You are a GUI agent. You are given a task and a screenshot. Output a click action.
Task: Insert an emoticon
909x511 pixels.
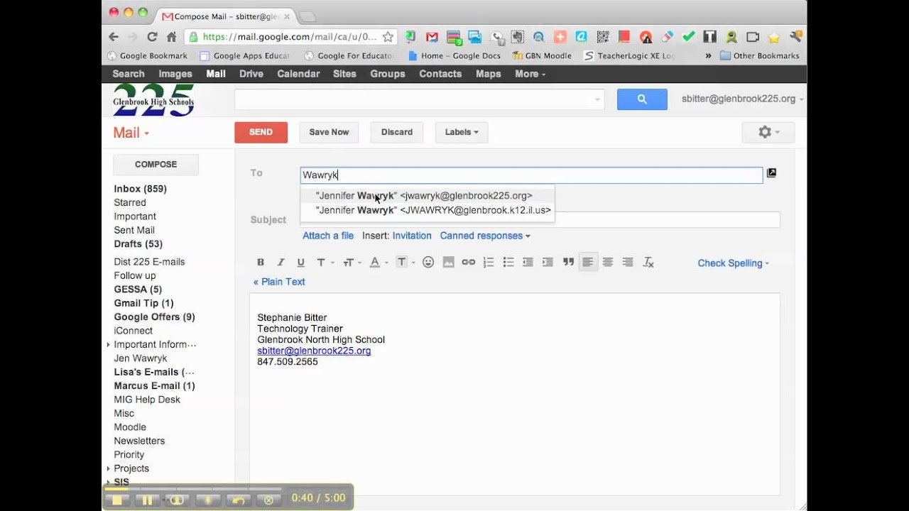[x=428, y=263]
